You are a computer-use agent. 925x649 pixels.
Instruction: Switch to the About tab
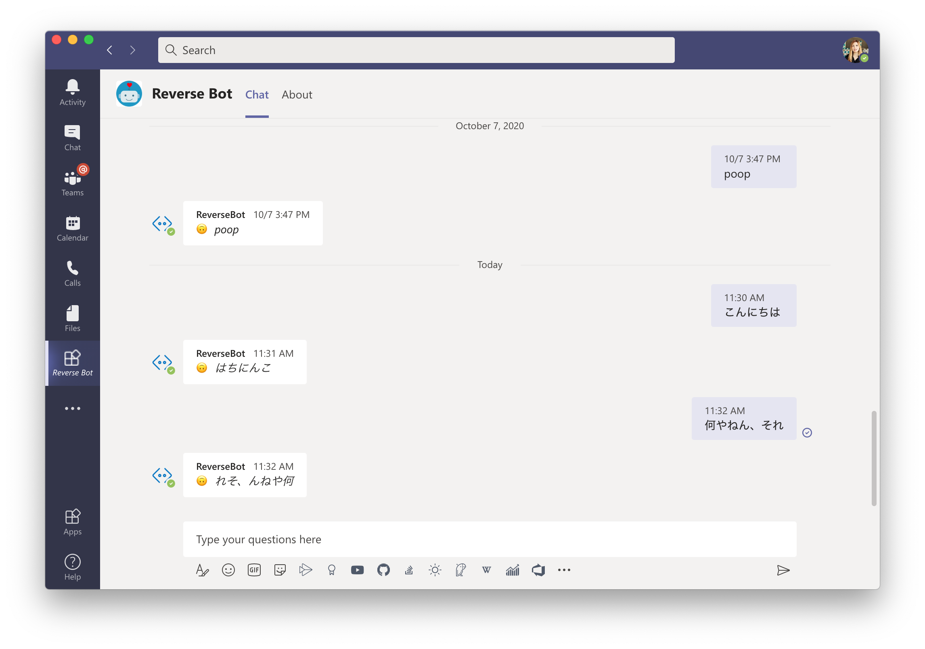pos(297,94)
